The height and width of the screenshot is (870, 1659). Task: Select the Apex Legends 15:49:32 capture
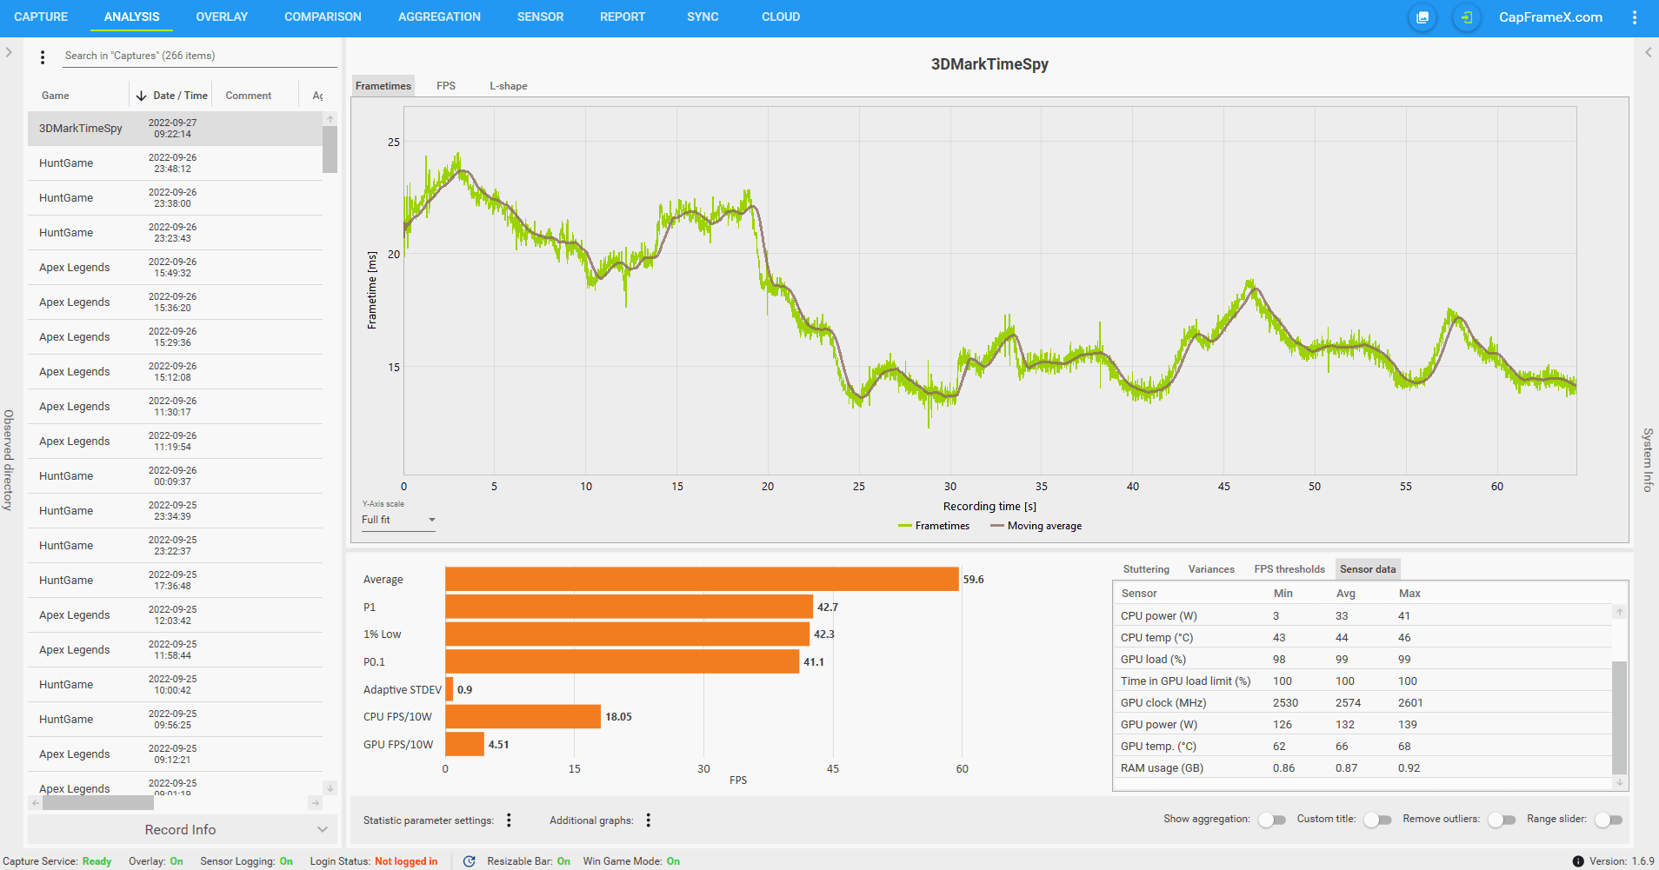point(175,268)
